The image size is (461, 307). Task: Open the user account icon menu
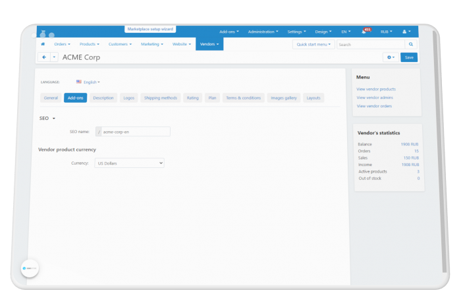pyautogui.click(x=406, y=32)
